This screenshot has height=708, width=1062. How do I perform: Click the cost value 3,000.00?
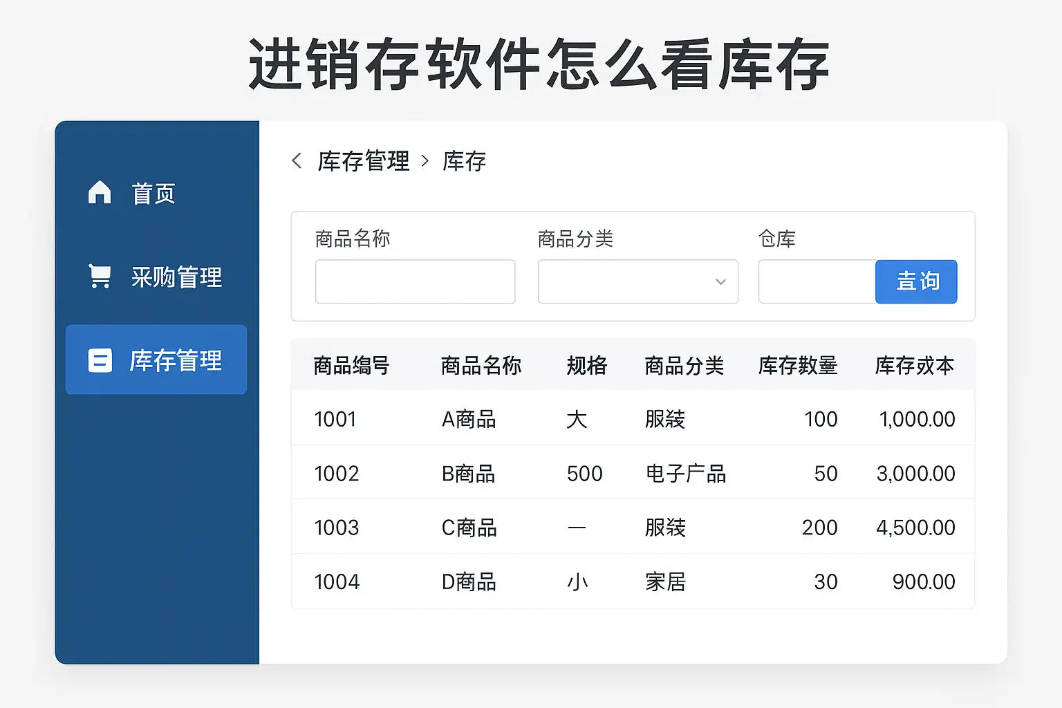click(x=916, y=474)
